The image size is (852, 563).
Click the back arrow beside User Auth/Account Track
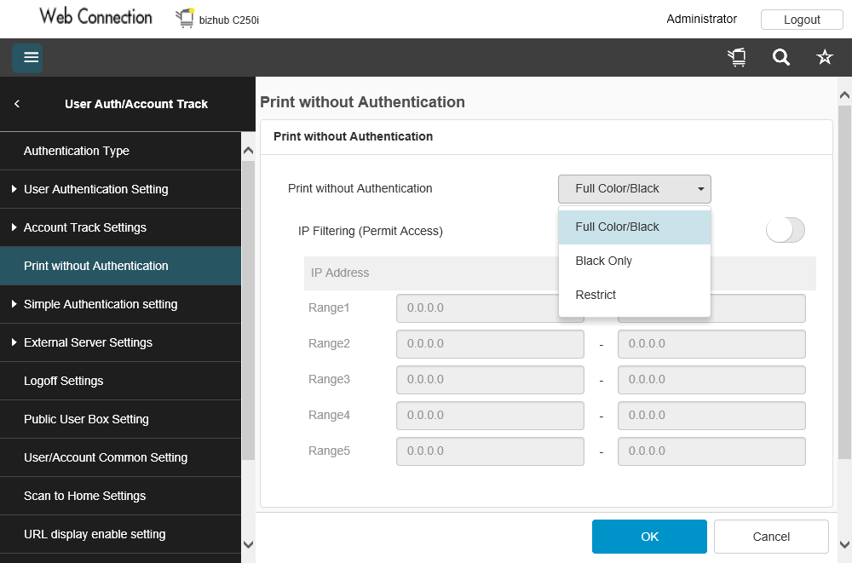click(x=17, y=104)
